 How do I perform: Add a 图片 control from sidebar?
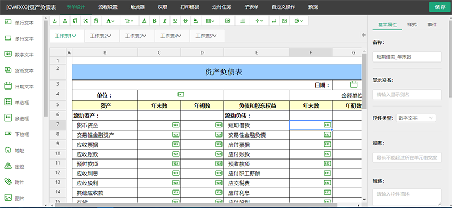point(15,198)
